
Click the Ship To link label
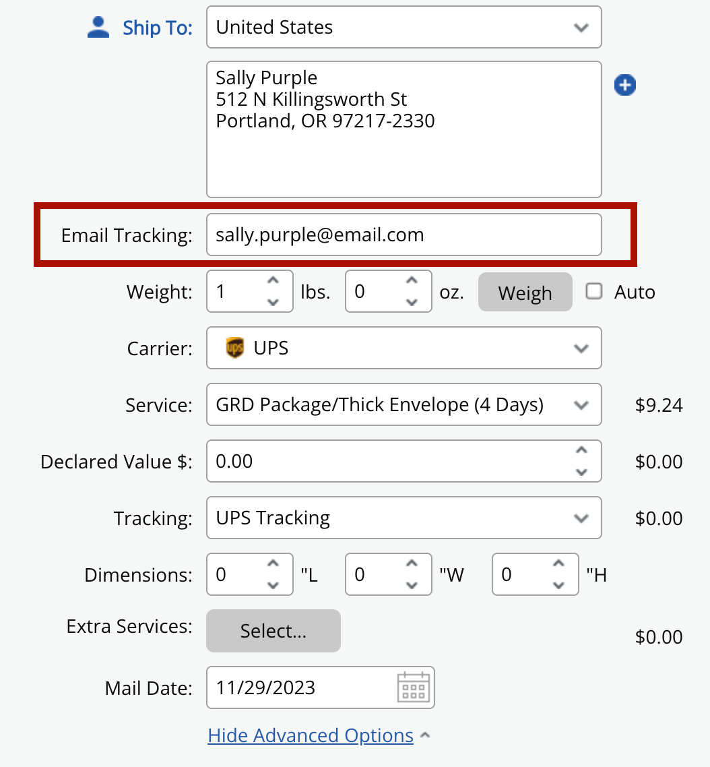pos(158,28)
